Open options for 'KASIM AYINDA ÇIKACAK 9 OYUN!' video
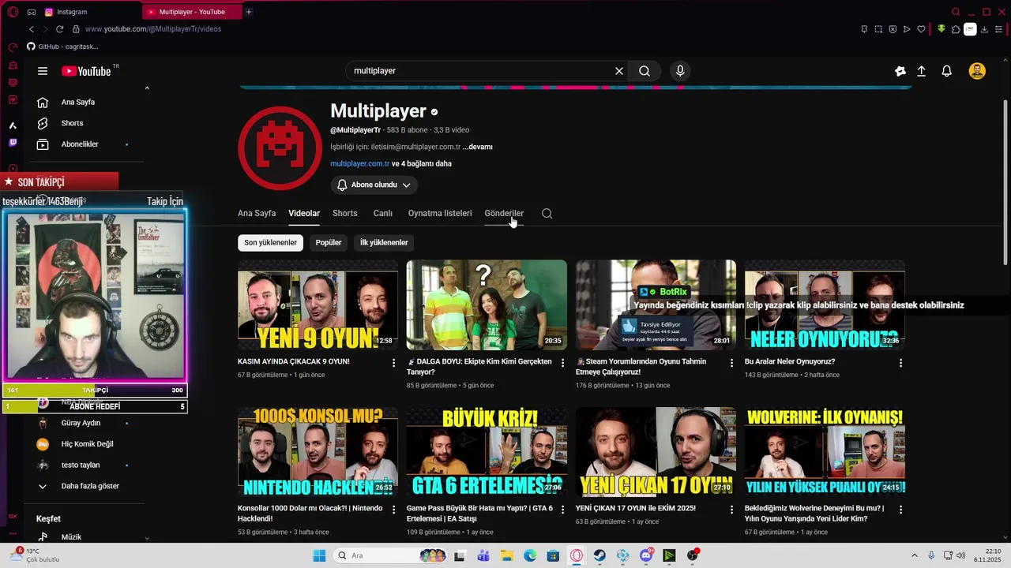 [x=394, y=363]
